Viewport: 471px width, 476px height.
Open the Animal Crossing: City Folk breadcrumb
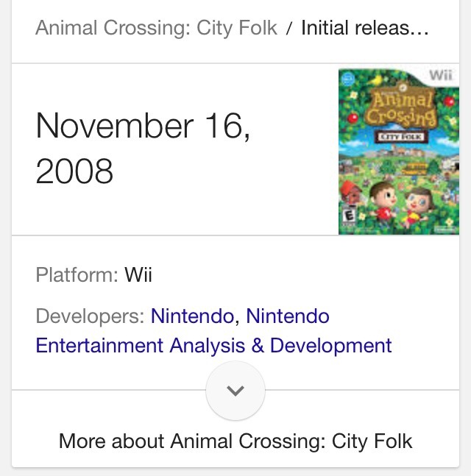tap(156, 29)
